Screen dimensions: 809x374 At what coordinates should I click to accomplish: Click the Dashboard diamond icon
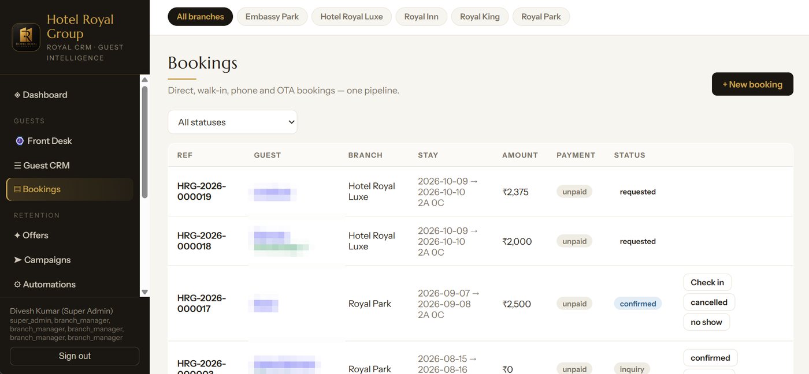tap(17, 95)
